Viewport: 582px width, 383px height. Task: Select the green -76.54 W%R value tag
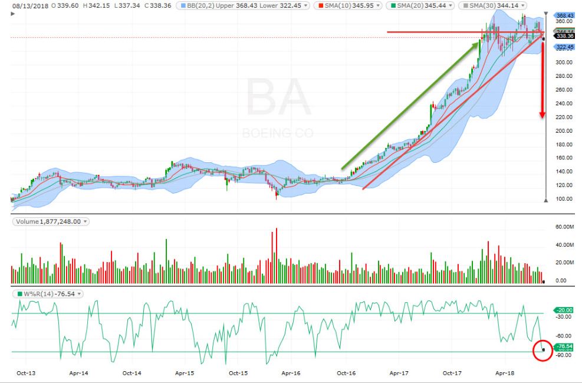(564, 346)
